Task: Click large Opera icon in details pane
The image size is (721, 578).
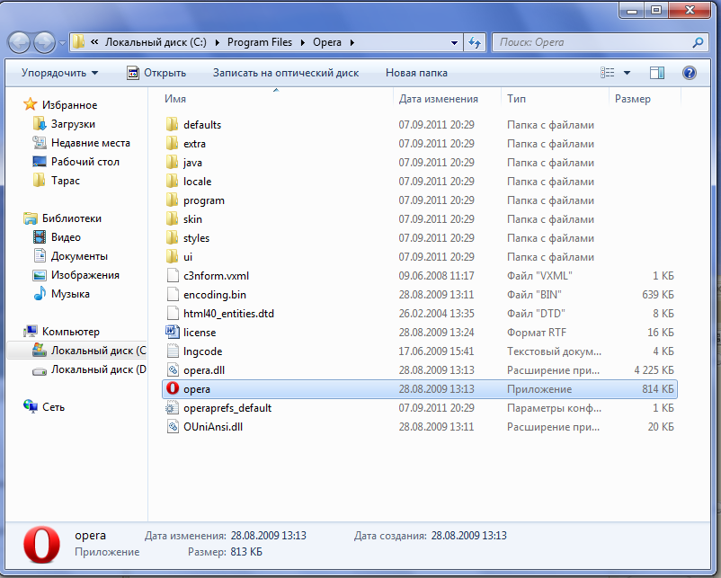Action: [x=42, y=545]
